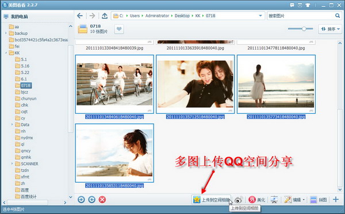Open 排序 sort dropdown
The image size is (345, 214).
[x=330, y=29]
